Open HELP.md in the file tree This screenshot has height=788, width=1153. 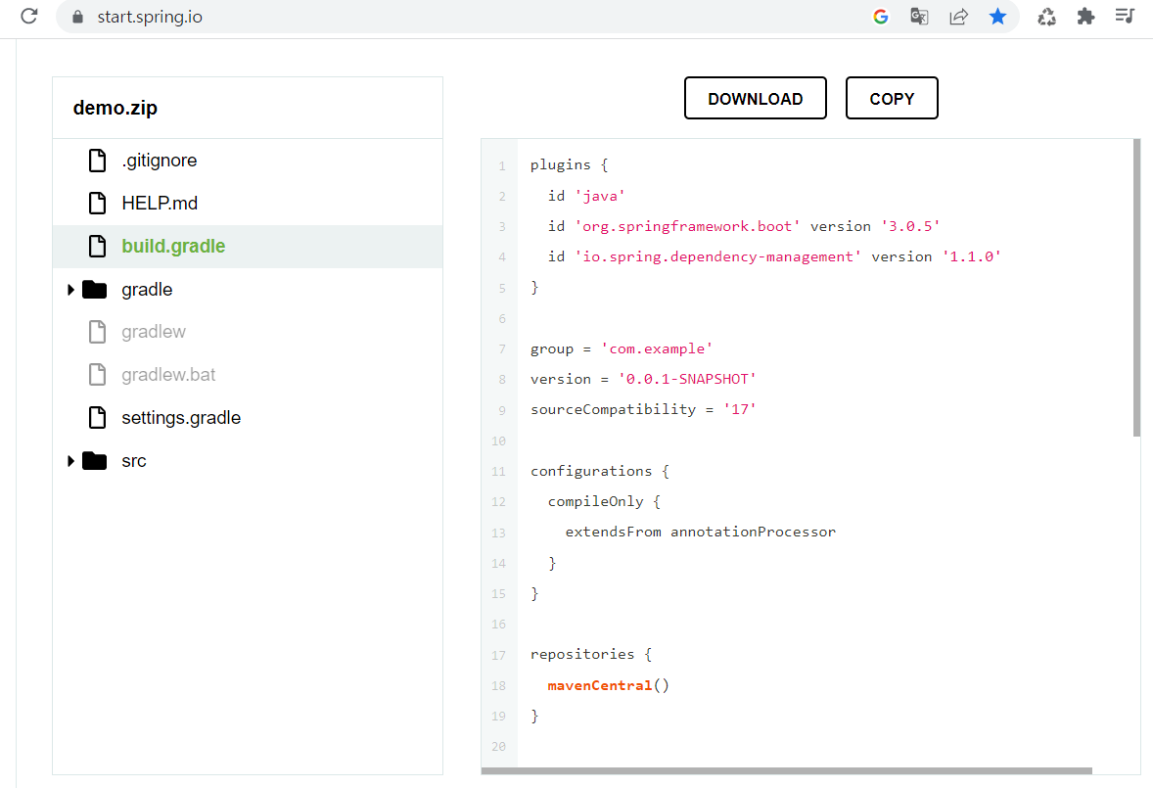click(x=160, y=203)
